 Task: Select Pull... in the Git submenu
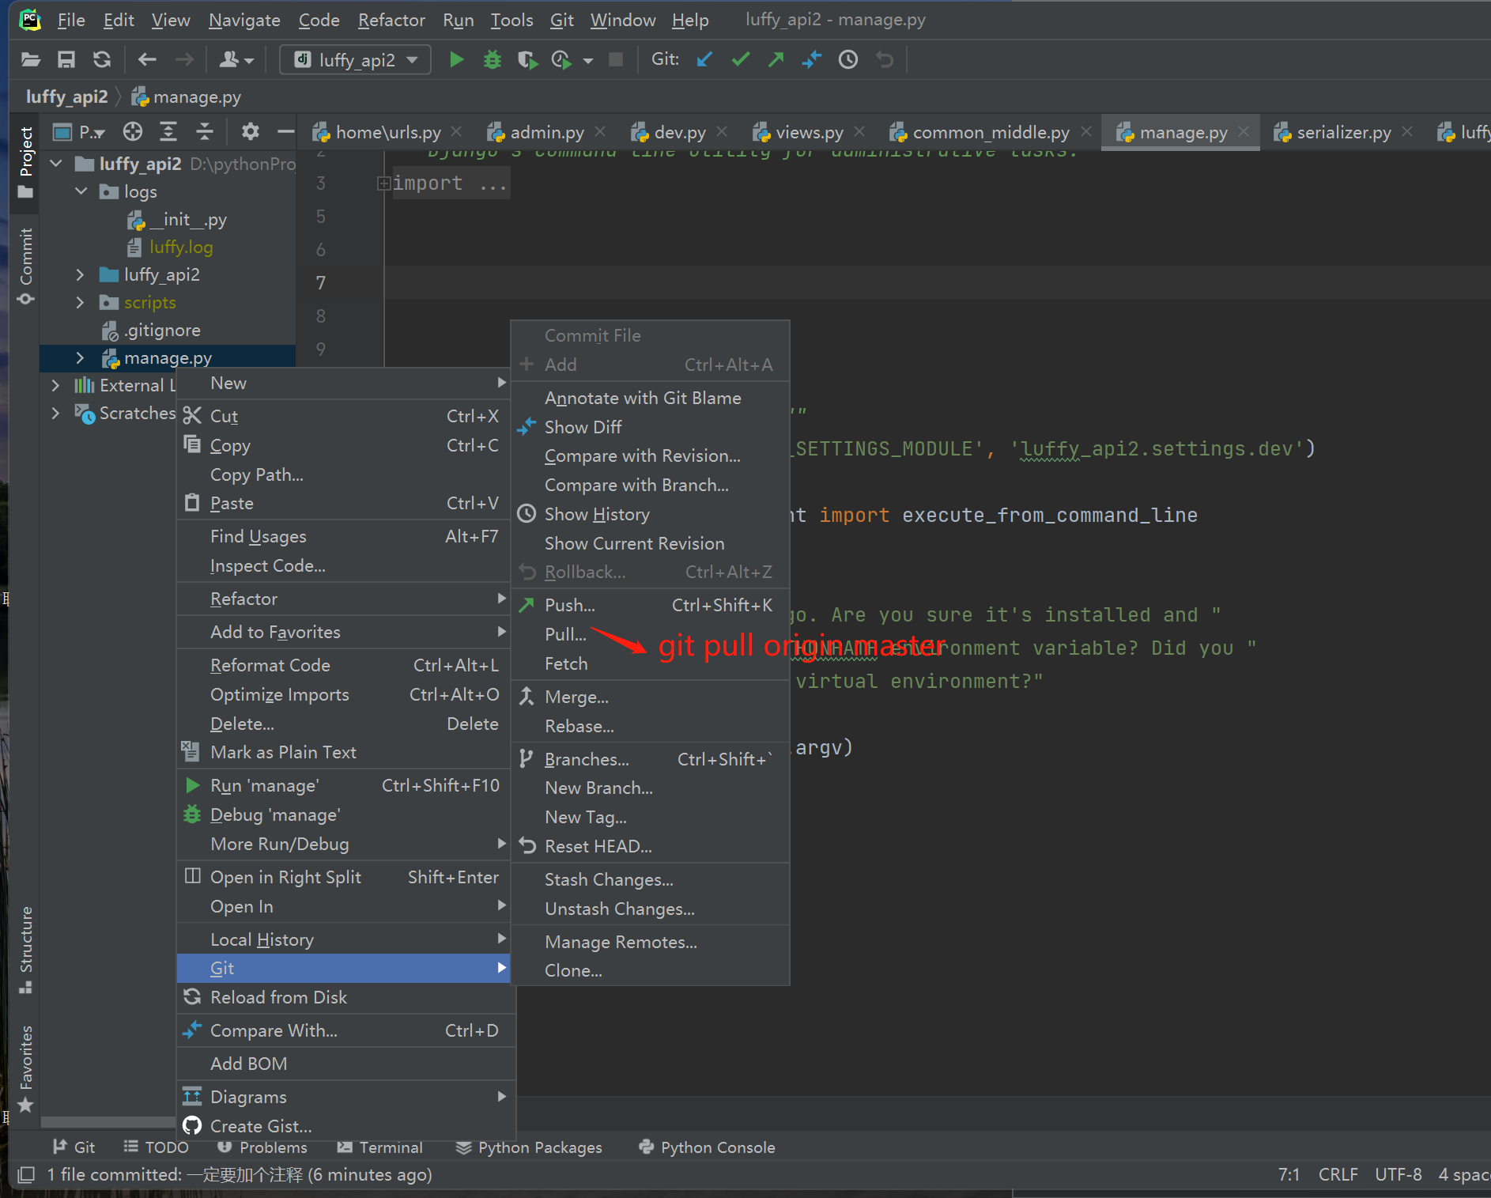(x=565, y=634)
